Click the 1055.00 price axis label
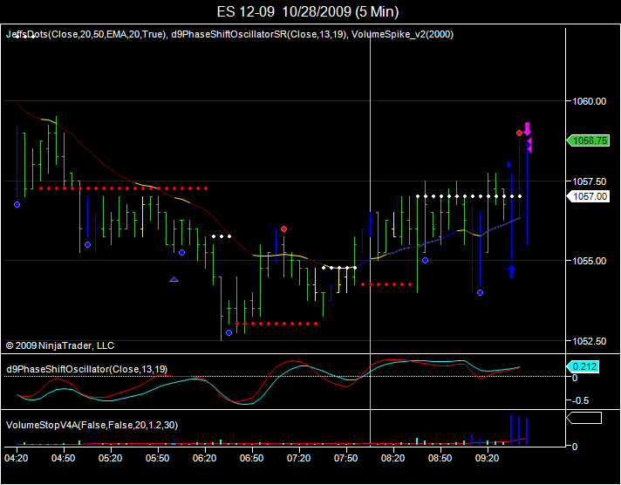 [590, 261]
